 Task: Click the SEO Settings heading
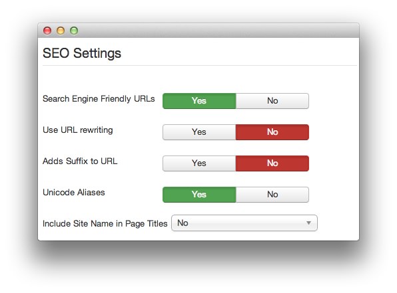[x=82, y=54]
